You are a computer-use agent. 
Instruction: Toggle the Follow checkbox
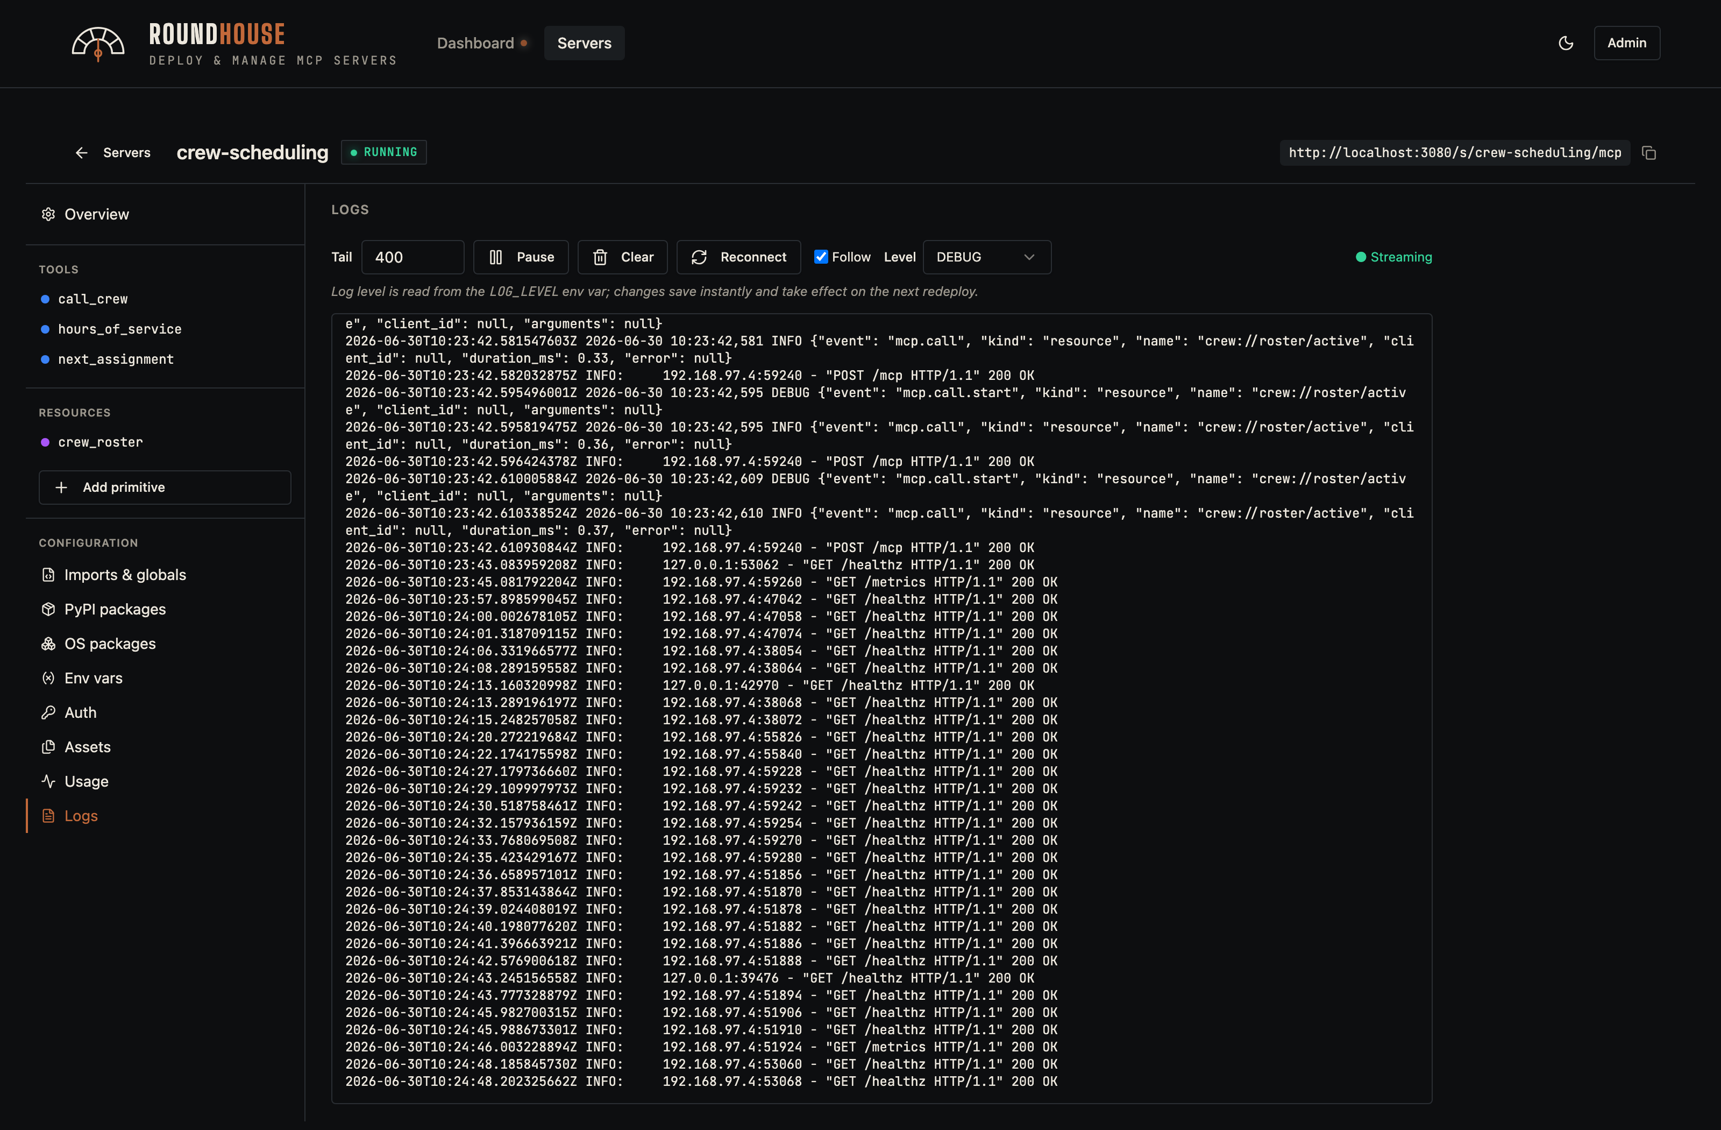(821, 257)
